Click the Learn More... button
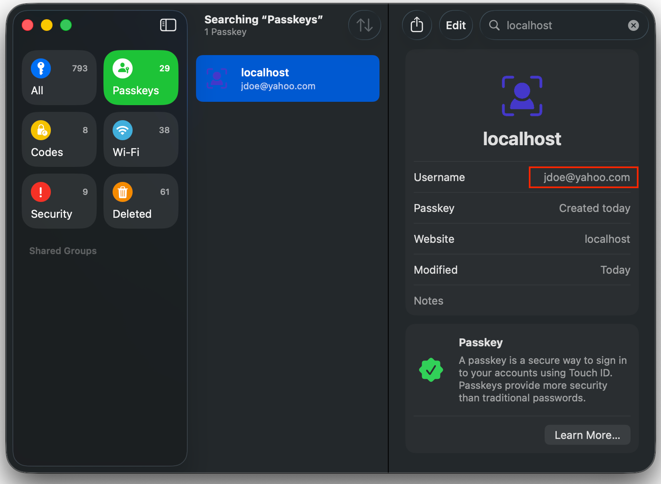 point(587,435)
